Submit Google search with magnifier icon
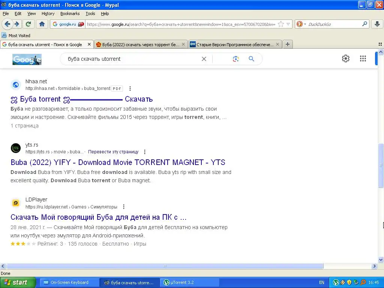The width and height of the screenshot is (384, 288). point(251,59)
